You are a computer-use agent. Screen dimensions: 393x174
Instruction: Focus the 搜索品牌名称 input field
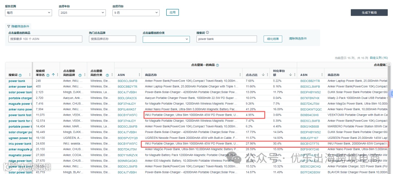(112, 39)
